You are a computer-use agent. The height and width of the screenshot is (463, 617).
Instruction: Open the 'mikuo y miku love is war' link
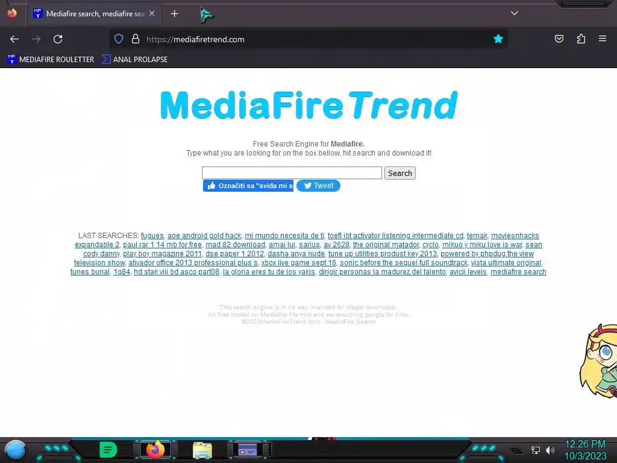point(482,245)
